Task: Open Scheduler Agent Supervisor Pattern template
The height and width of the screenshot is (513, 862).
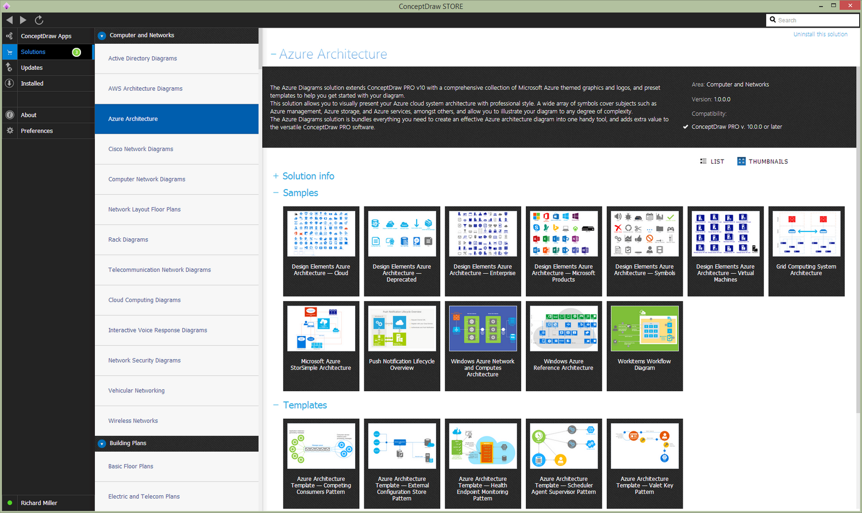Action: click(x=564, y=464)
